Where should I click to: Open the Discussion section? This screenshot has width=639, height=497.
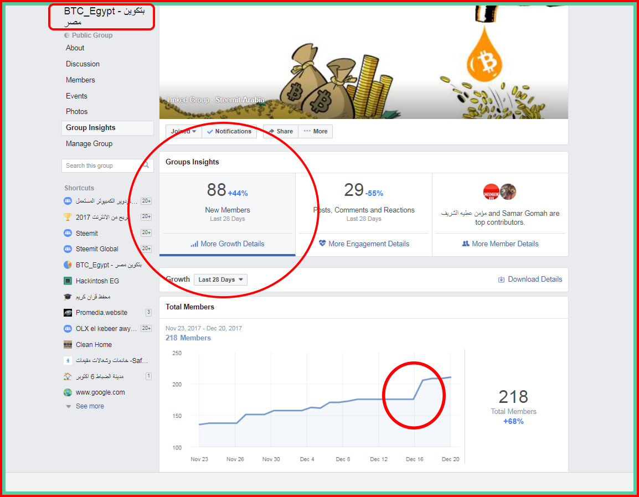tap(83, 64)
